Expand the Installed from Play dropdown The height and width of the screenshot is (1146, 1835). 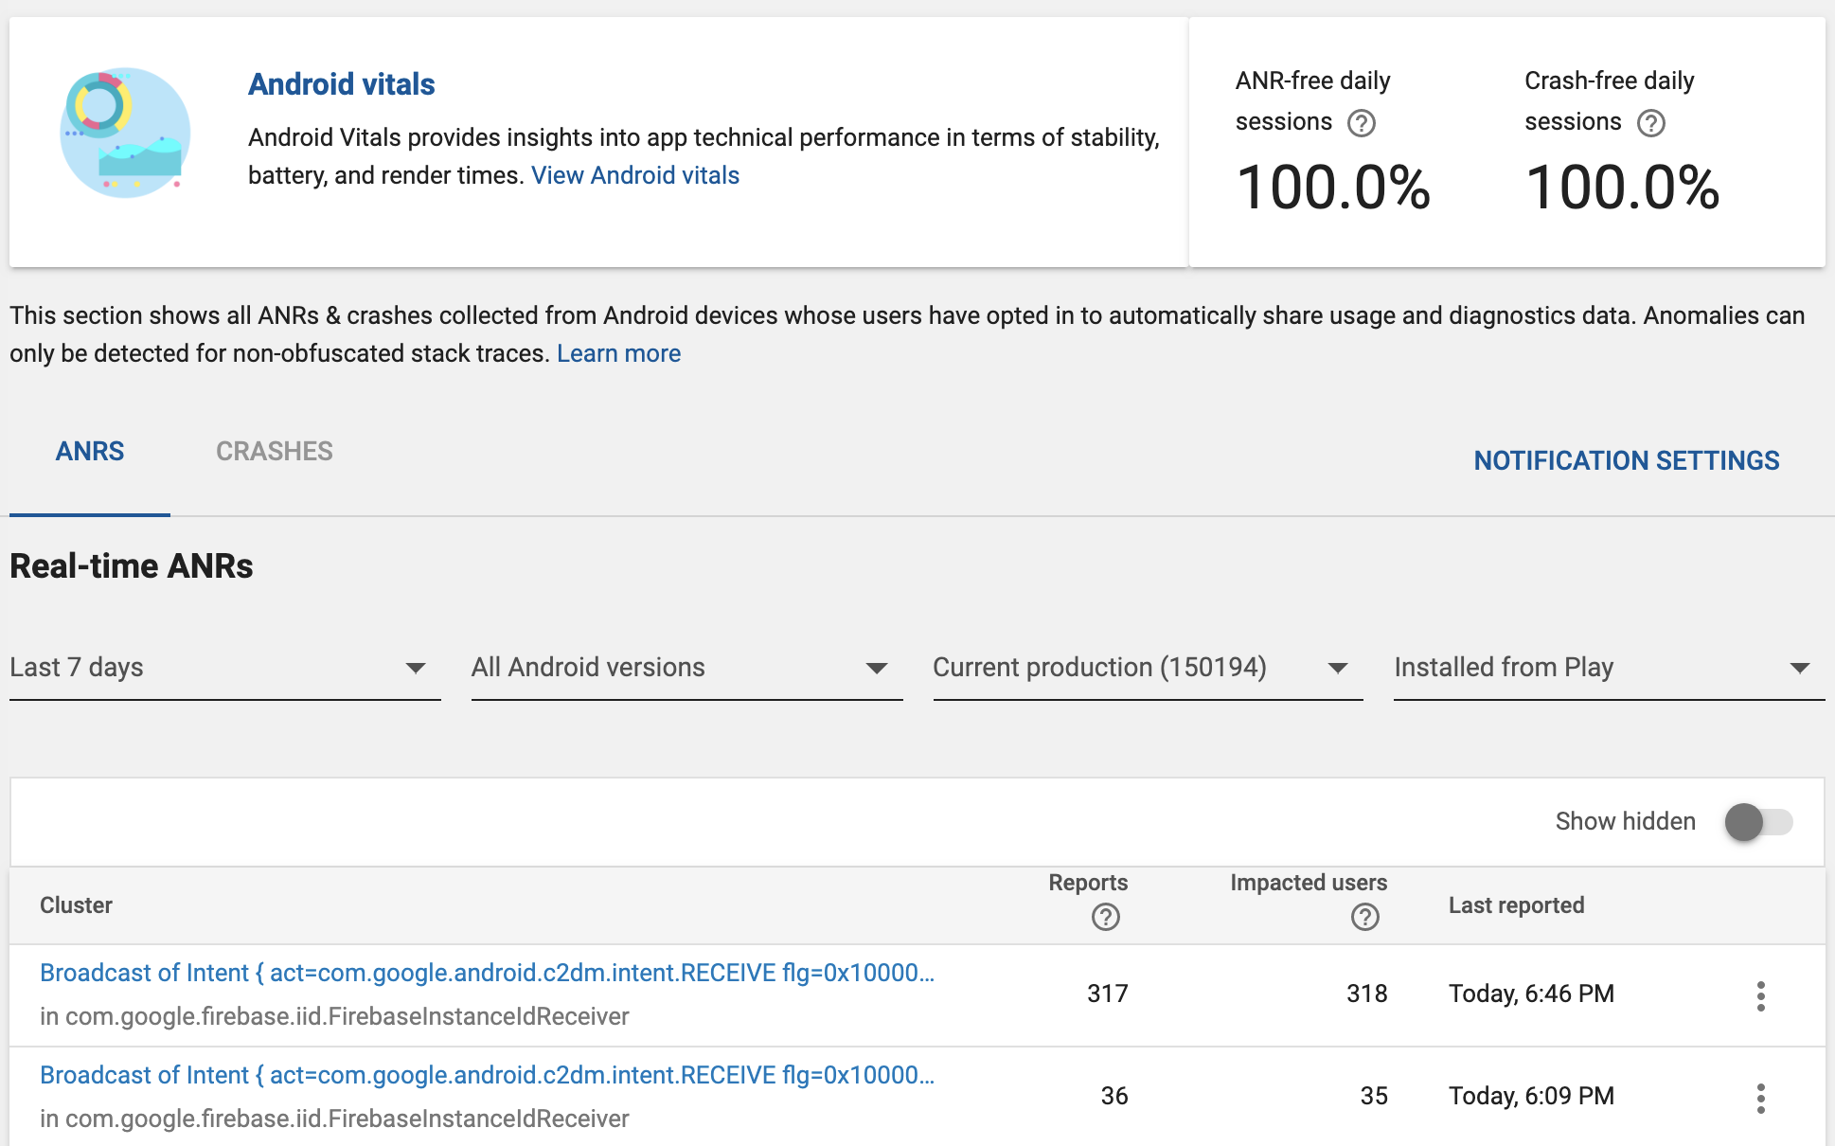click(1608, 668)
